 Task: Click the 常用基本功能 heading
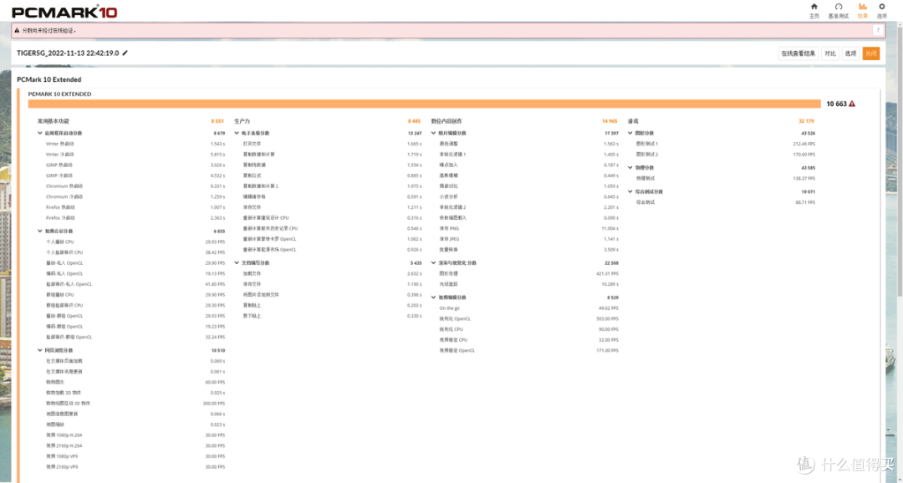[x=53, y=121]
